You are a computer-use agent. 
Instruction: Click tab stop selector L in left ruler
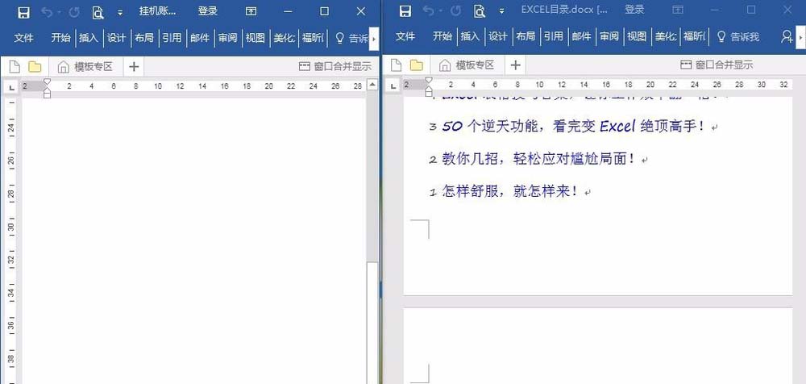click(x=12, y=87)
